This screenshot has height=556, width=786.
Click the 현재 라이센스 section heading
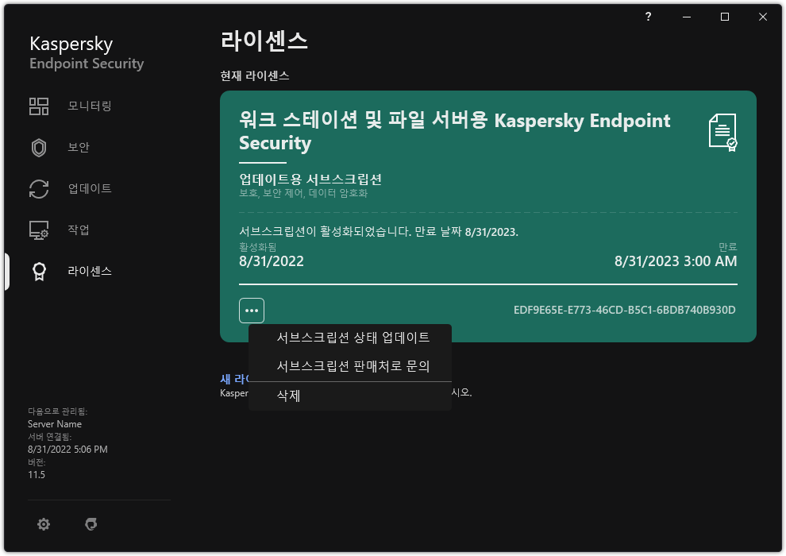[254, 75]
